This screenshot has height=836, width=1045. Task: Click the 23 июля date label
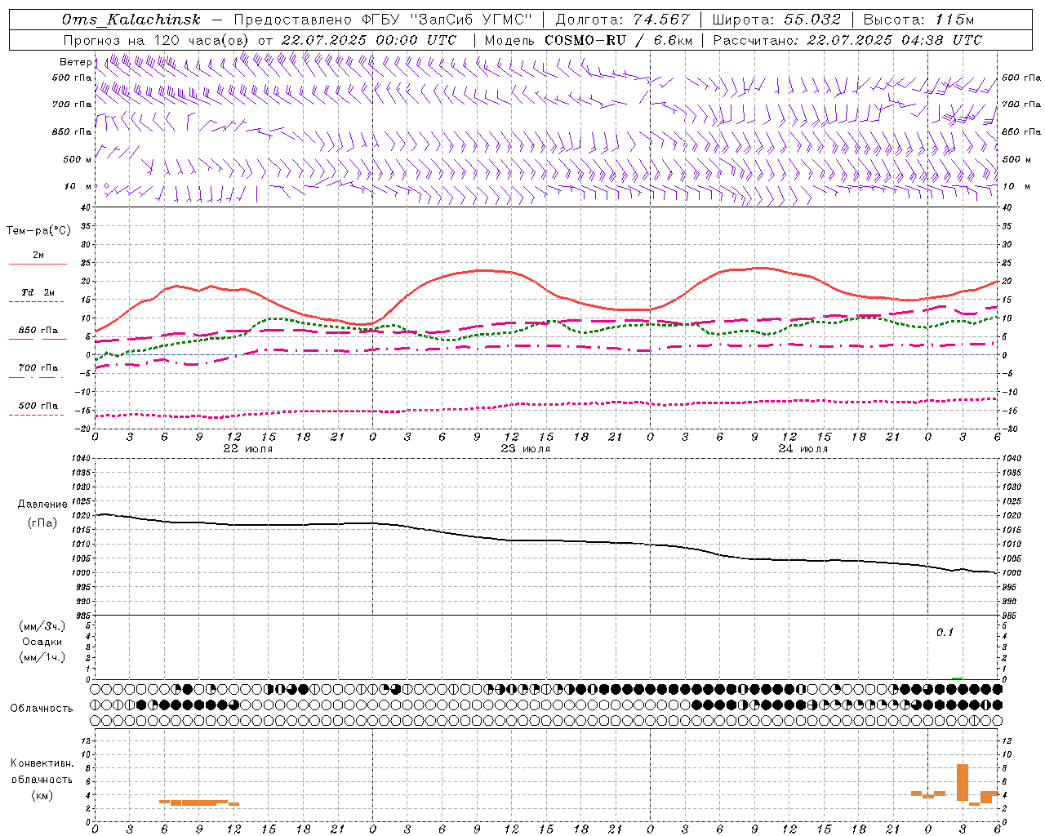pos(526,449)
